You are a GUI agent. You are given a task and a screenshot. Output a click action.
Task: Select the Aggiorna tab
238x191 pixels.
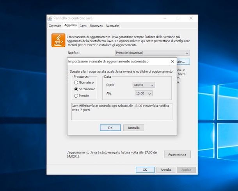tap(71, 25)
